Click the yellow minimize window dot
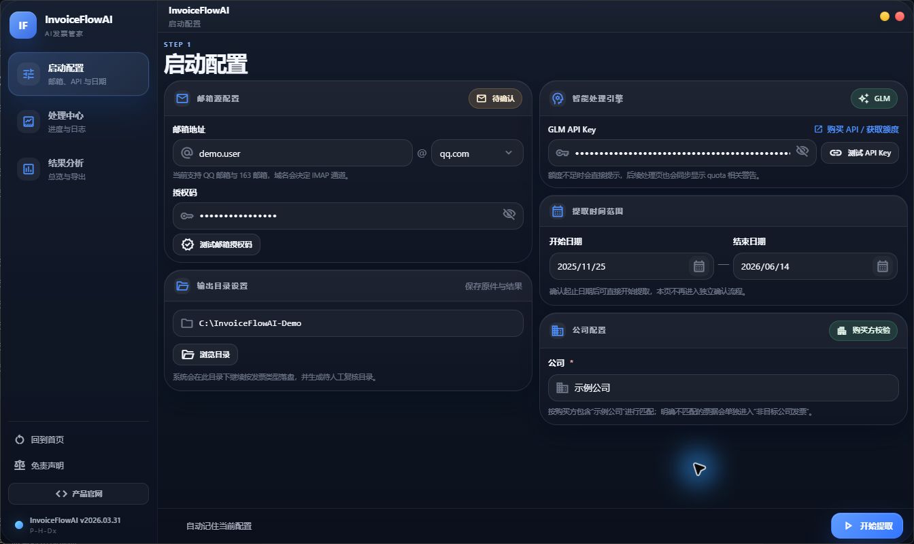The height and width of the screenshot is (544, 914). tap(885, 16)
